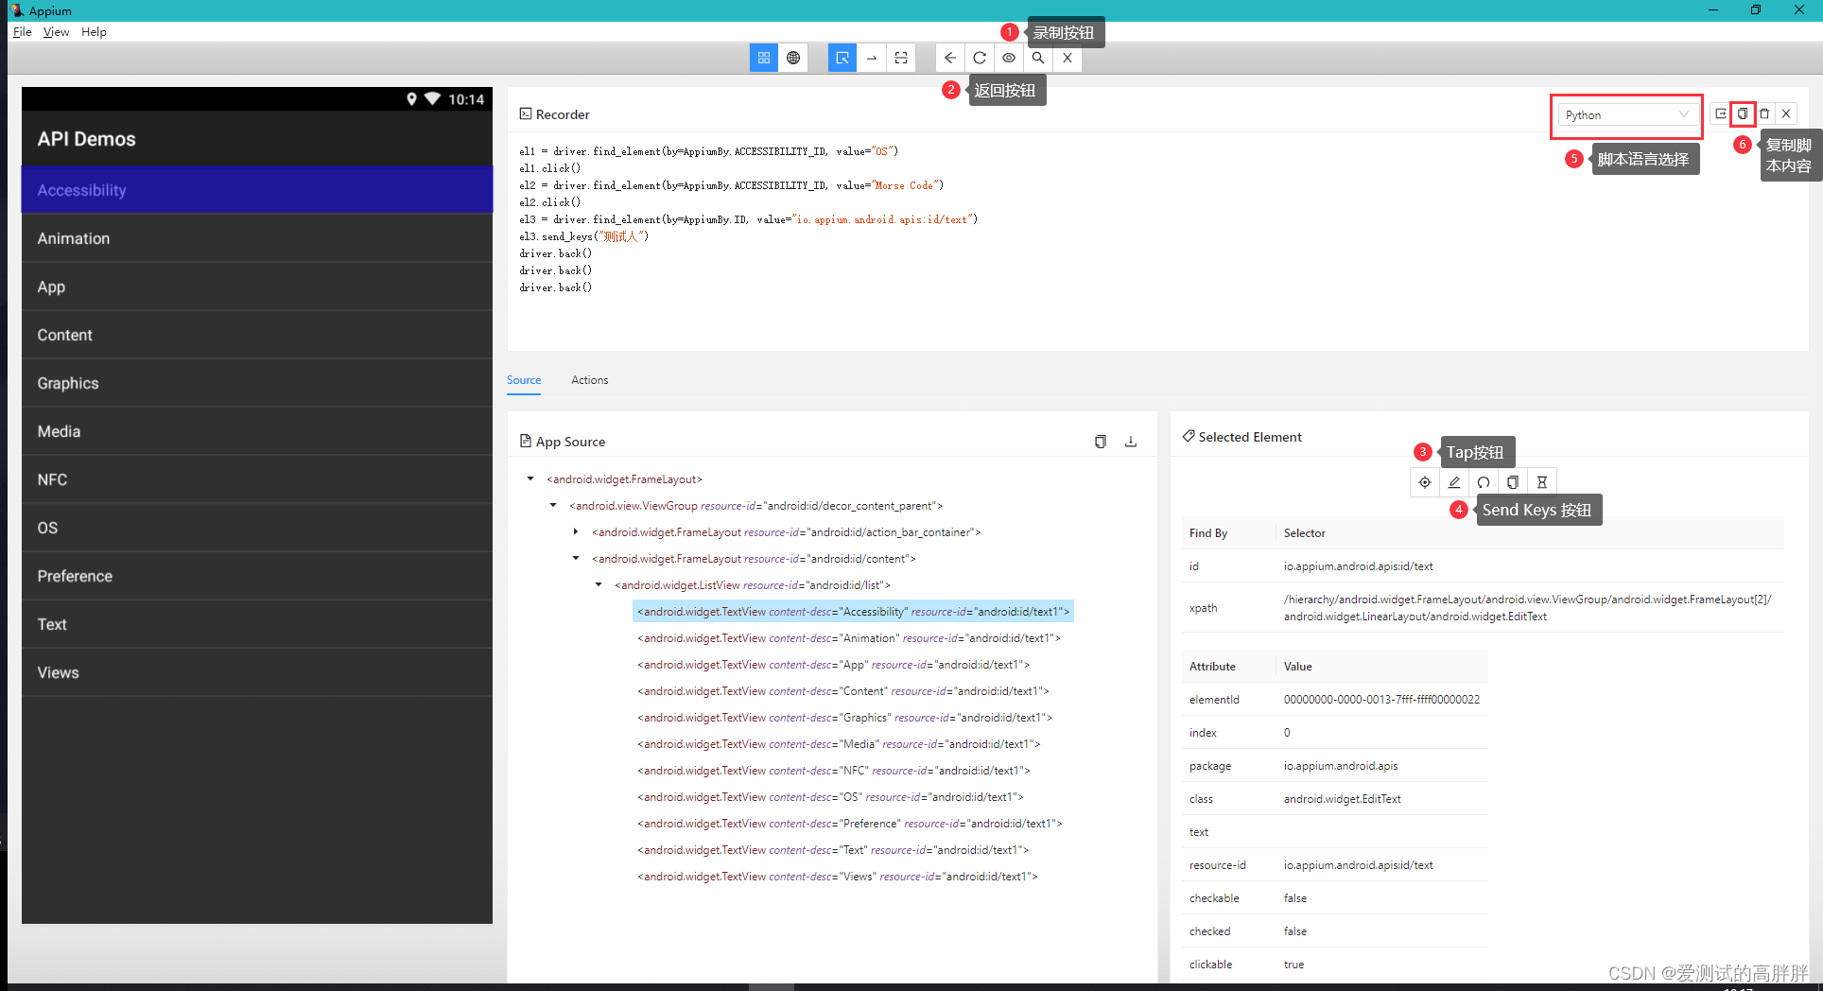This screenshot has width=1823, height=991.
Task: Switch to the Source tab
Action: click(524, 380)
